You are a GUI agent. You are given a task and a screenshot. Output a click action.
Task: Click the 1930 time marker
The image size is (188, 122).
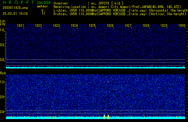[182, 26]
